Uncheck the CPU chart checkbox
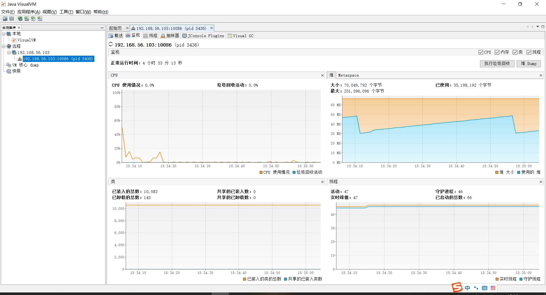 (x=481, y=52)
